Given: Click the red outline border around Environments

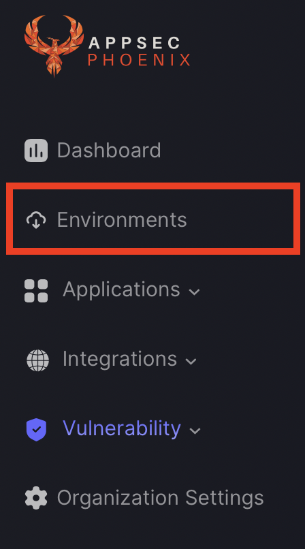Looking at the screenshot, I should pos(153,186).
